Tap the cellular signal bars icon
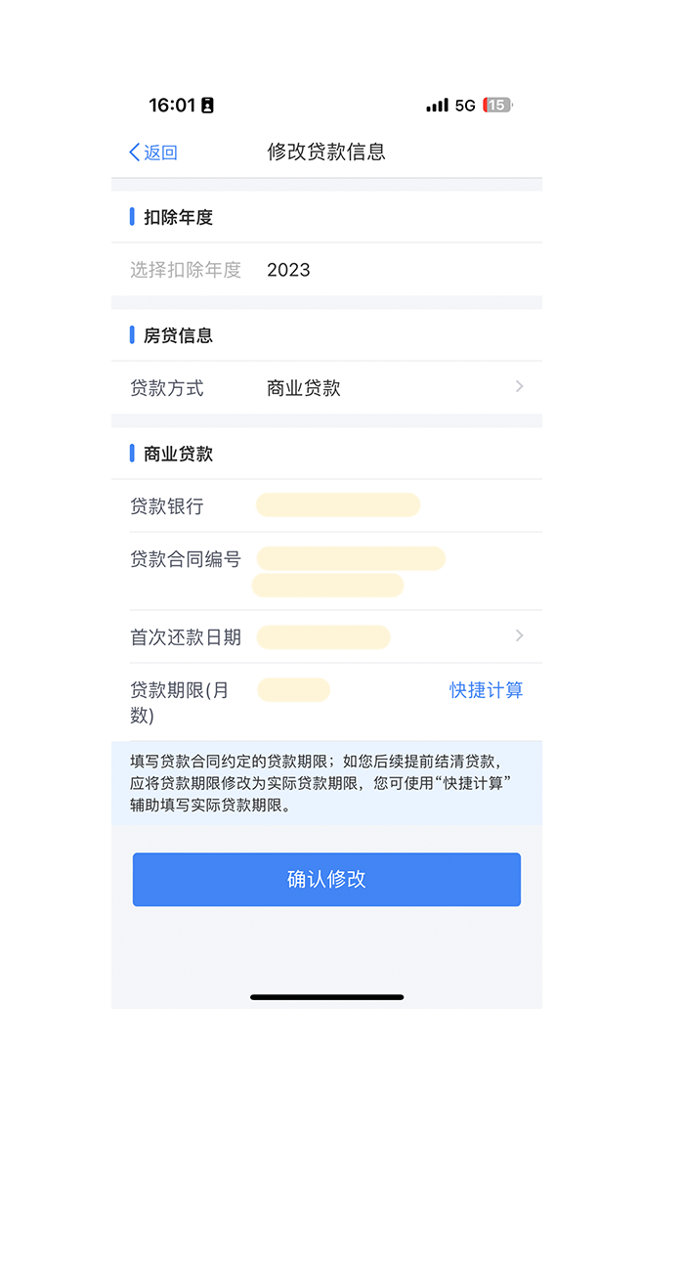 [x=437, y=105]
